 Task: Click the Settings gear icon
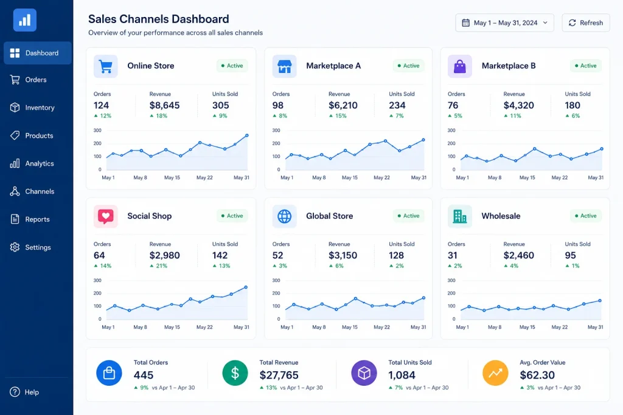(15, 247)
